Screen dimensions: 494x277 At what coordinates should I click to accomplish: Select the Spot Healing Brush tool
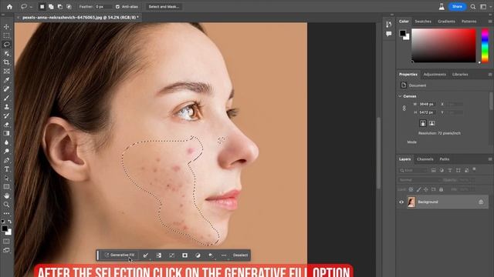tap(6, 89)
